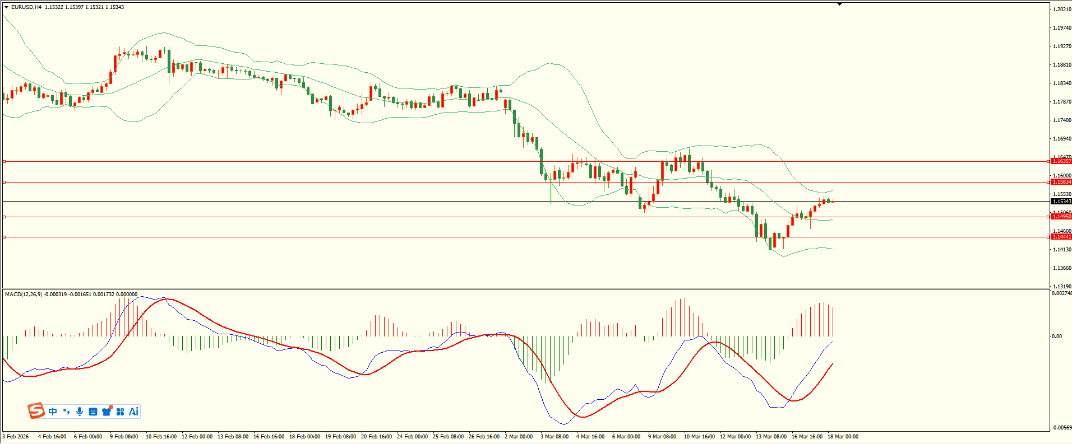Image resolution: width=1072 pixels, height=444 pixels.
Task: Start voice input with the microphone icon
Action: click(x=80, y=412)
